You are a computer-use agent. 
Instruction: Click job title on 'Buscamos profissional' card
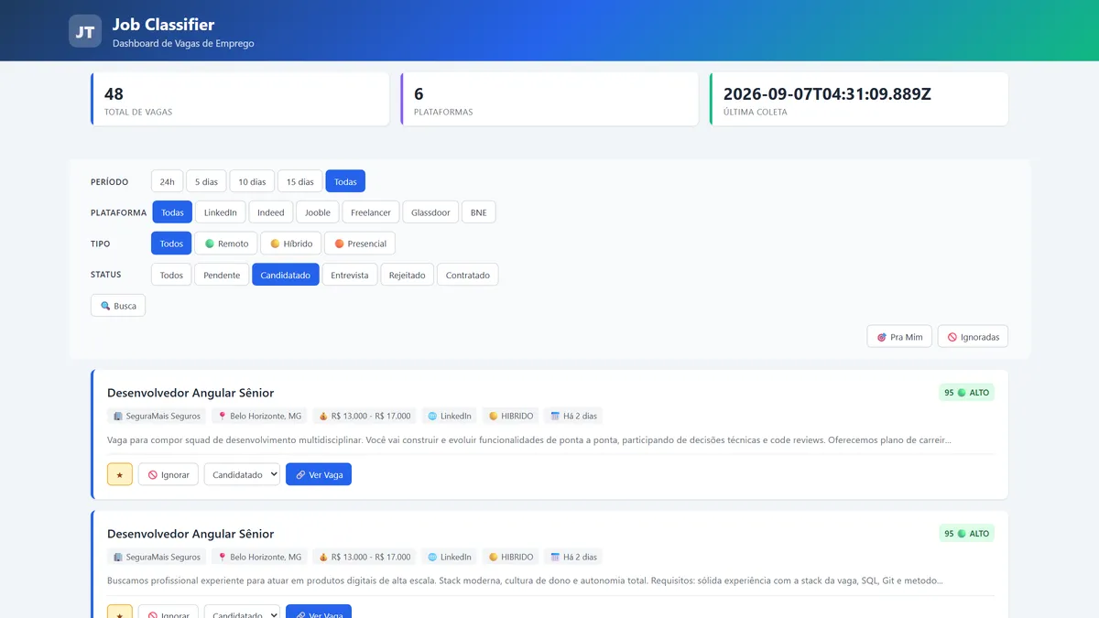click(190, 534)
